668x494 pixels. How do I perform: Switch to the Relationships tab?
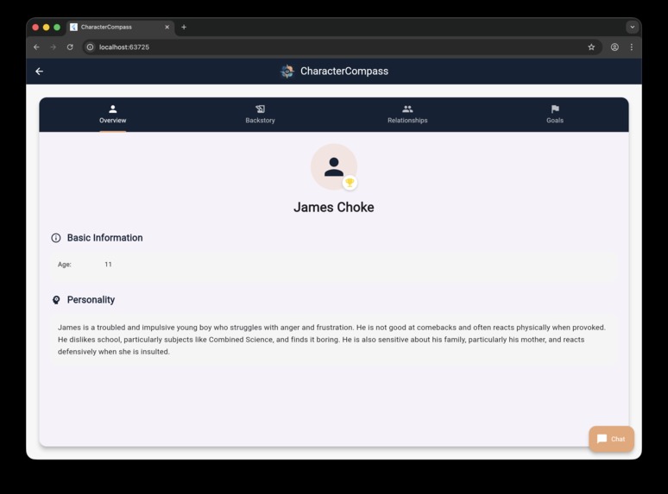point(407,115)
